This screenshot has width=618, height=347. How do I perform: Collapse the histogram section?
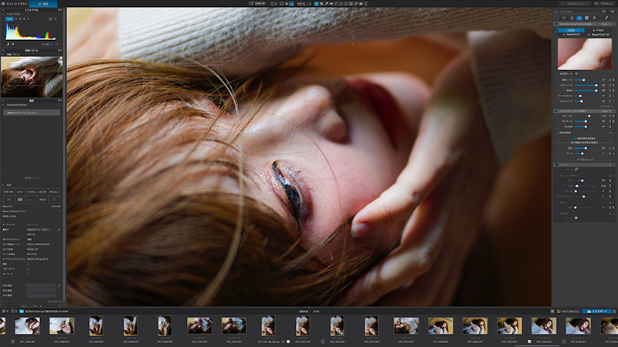click(x=3, y=14)
